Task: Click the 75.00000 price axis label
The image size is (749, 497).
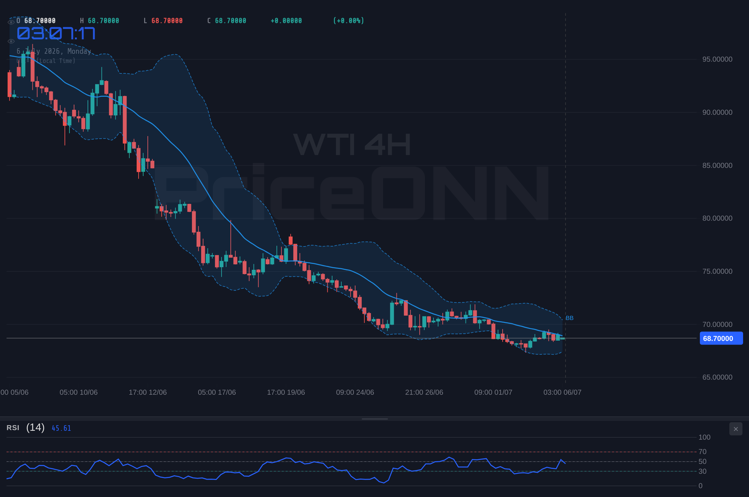Action: click(717, 271)
